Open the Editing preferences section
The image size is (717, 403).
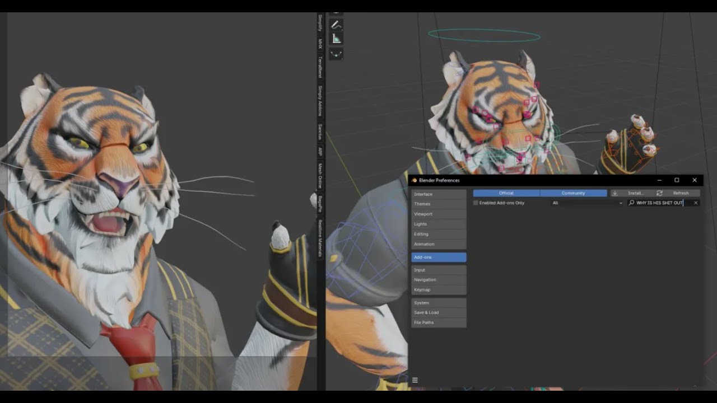pyautogui.click(x=439, y=234)
